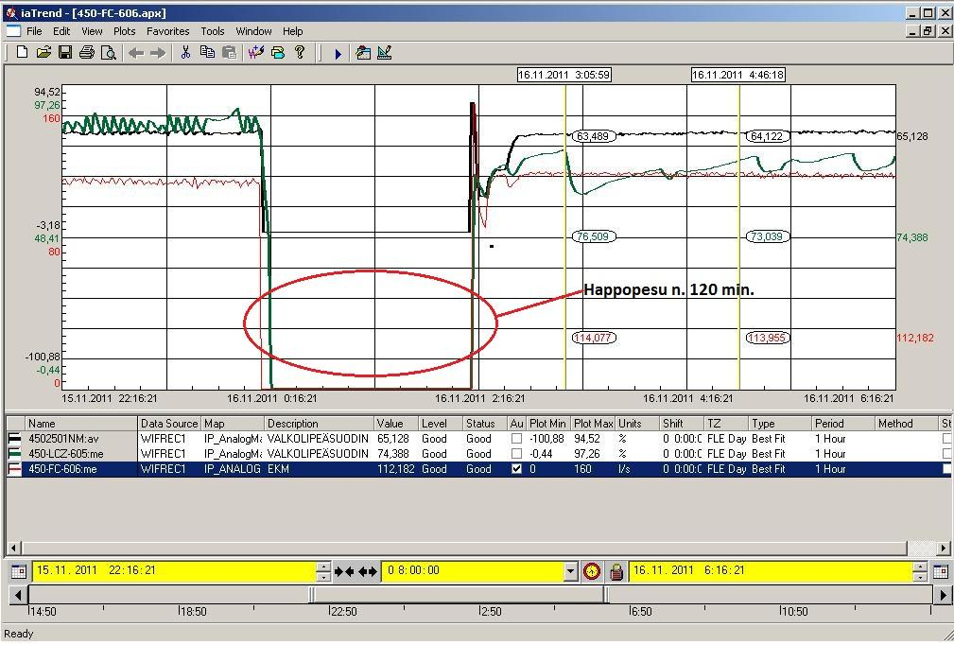The image size is (954, 645).
Task: Click the 63,489 cursor value bubble
Action: [593, 135]
